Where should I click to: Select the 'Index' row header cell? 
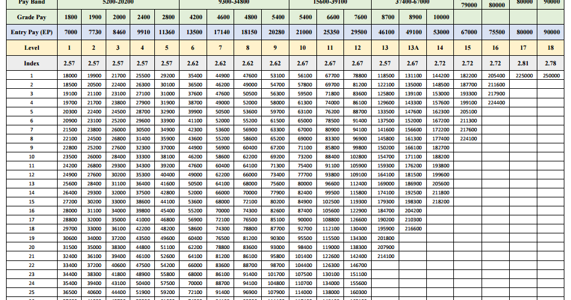point(32,64)
